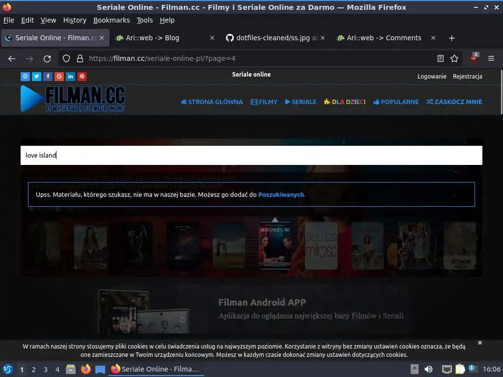Toggle reader view icon
Image resolution: width=503 pixels, height=377 pixels.
(x=441, y=58)
